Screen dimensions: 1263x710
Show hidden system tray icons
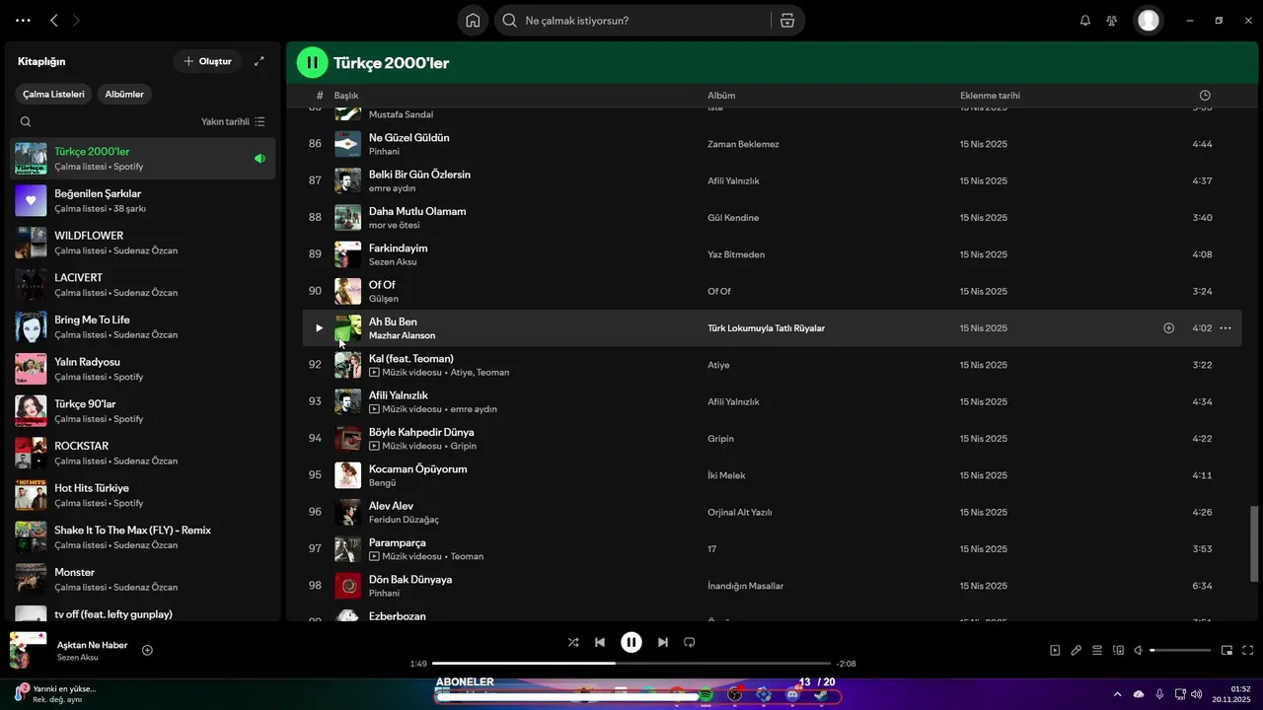[1117, 694]
